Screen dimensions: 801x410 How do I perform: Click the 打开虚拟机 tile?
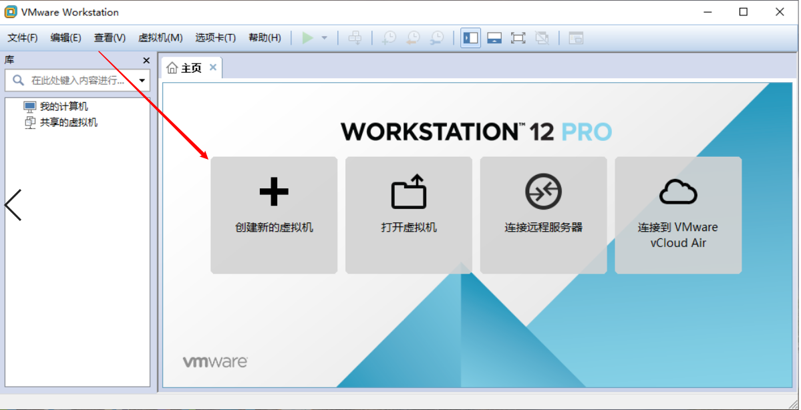pyautogui.click(x=409, y=215)
